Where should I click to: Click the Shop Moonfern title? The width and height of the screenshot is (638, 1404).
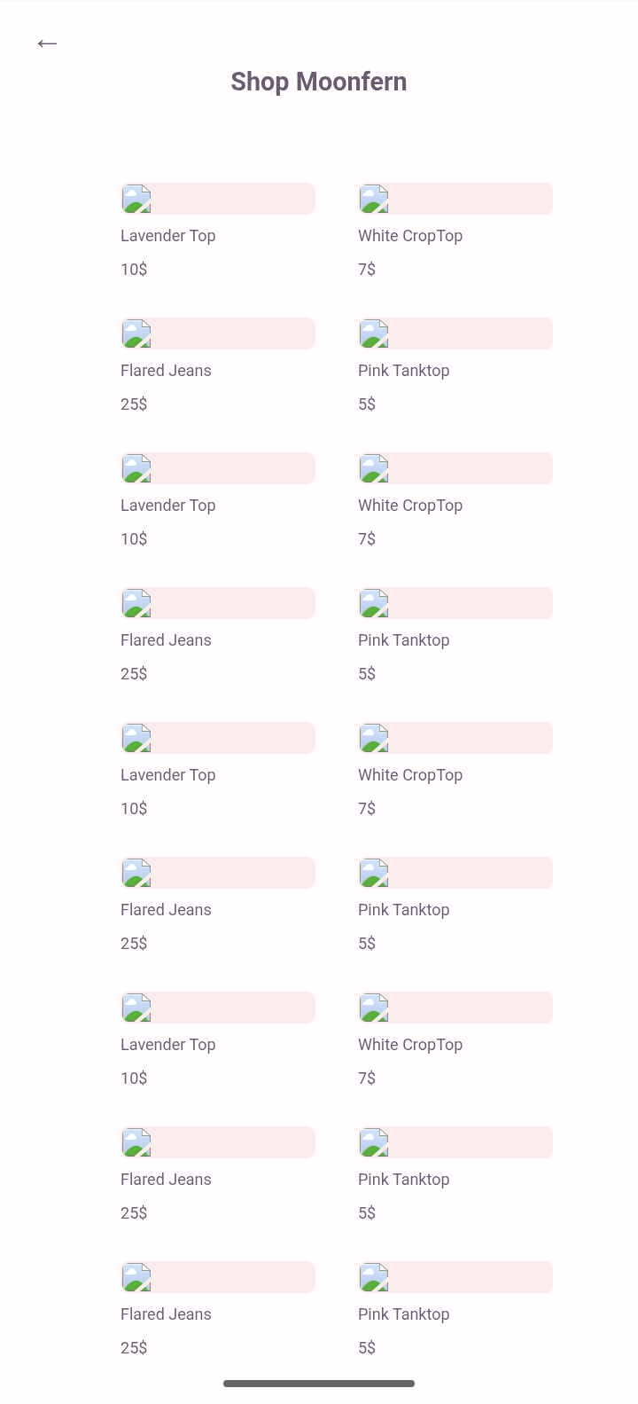click(319, 82)
